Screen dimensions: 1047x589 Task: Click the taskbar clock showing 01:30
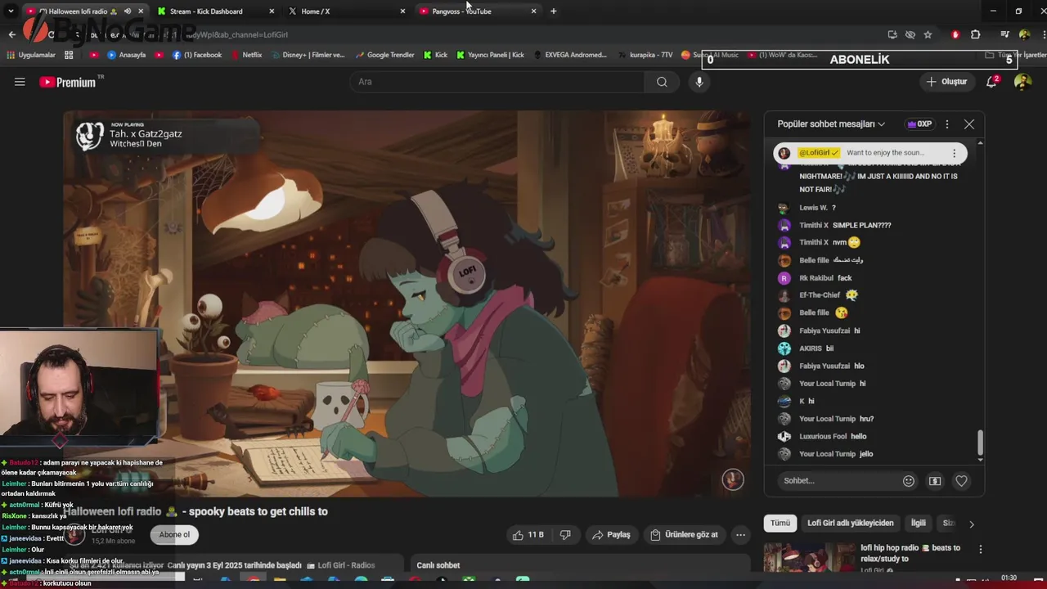1009,578
